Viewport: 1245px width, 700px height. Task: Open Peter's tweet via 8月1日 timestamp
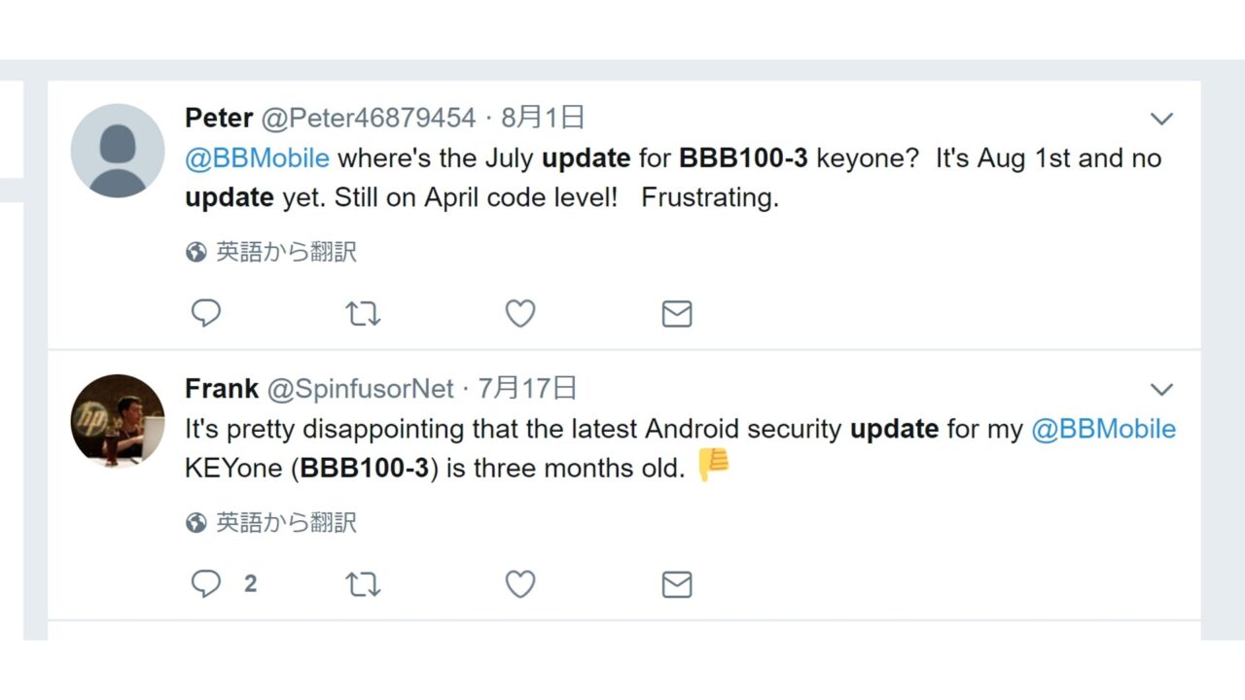click(x=543, y=119)
